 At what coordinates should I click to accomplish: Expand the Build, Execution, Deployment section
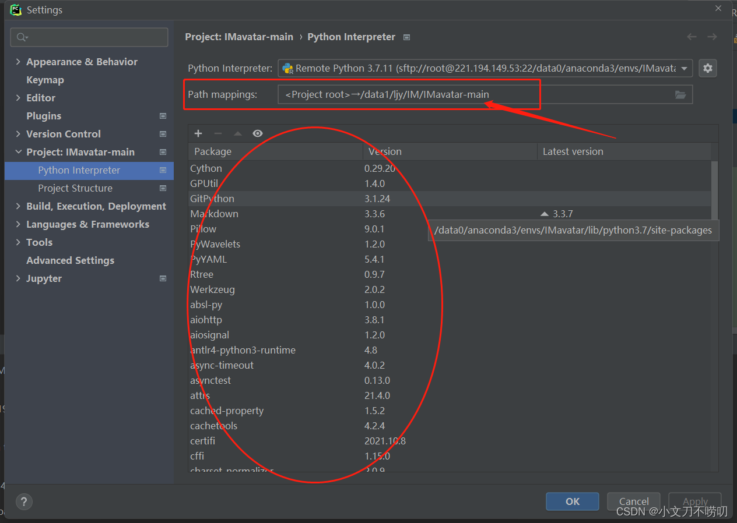[x=18, y=206]
